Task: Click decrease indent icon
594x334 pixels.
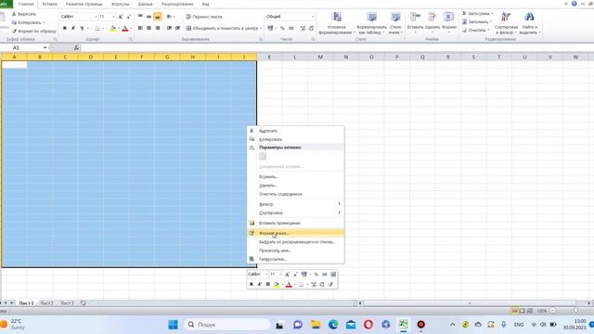Action: click(x=169, y=28)
